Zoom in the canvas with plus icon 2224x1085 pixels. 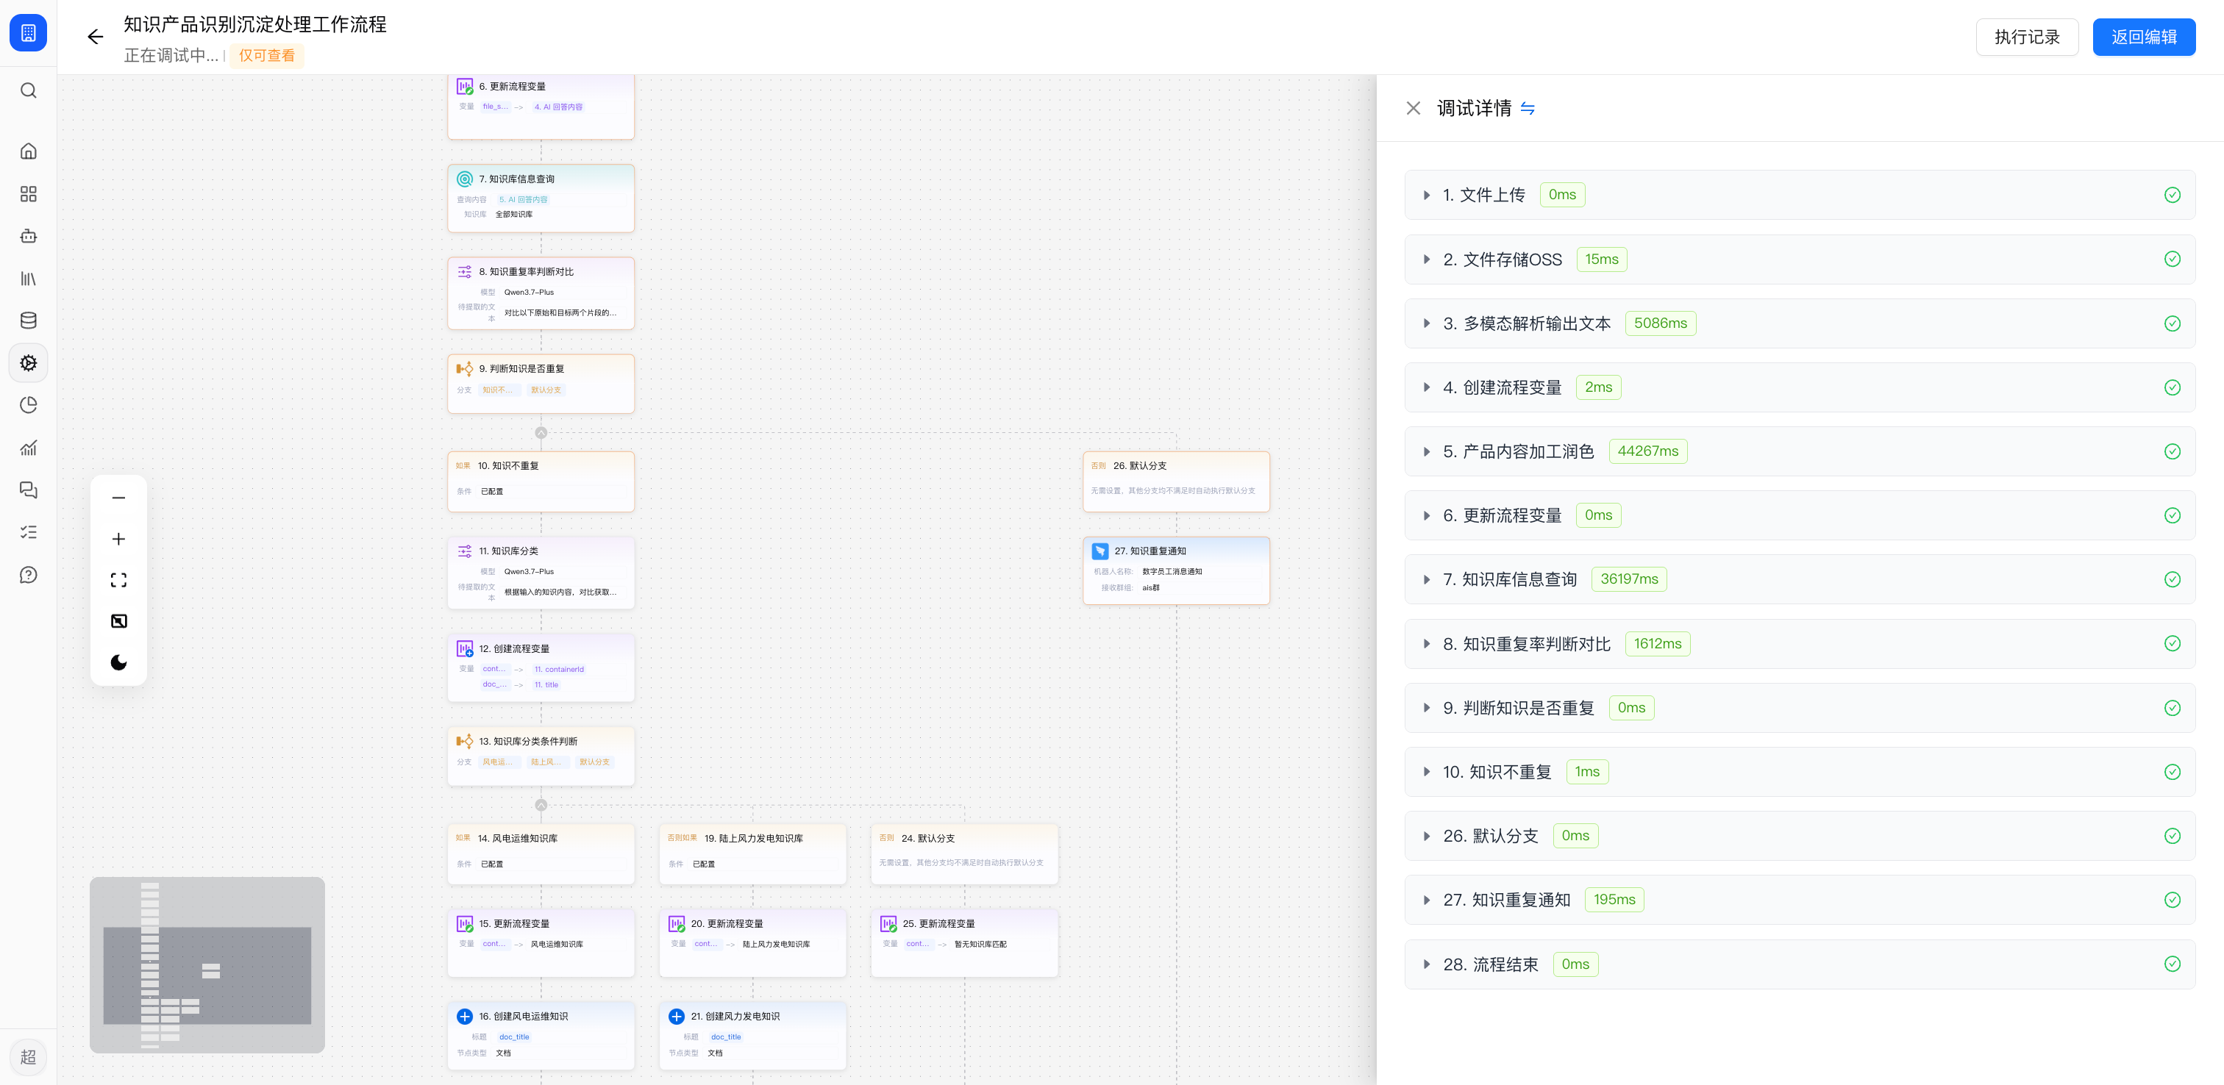119,539
